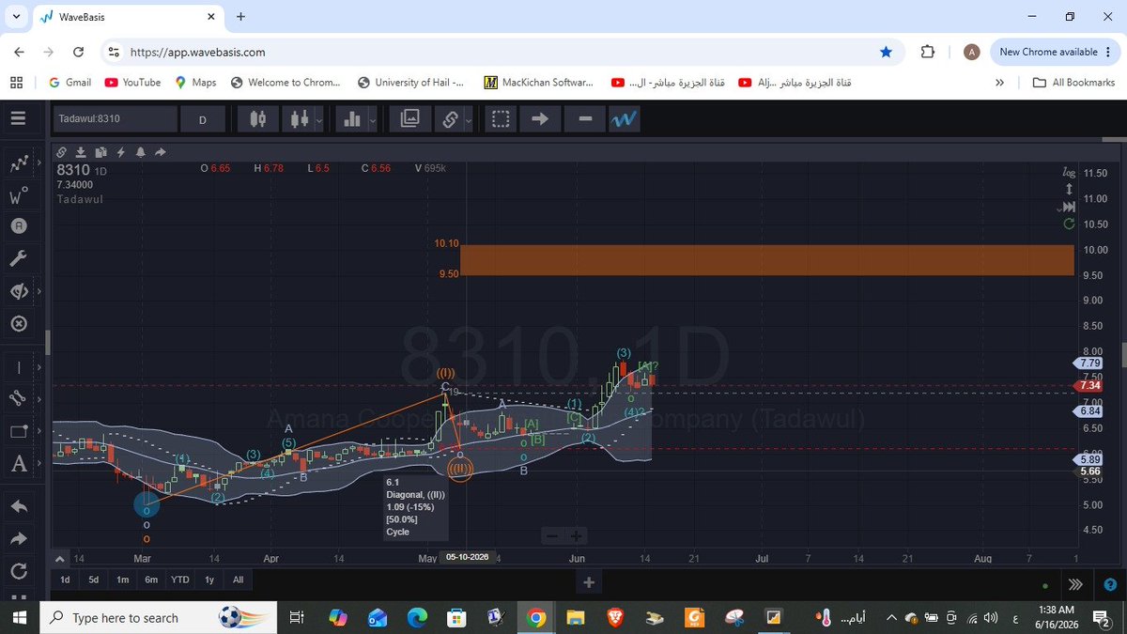Viewport: 1127px width, 634px height.
Task: Expand the text tool flyout arrow
Action: tap(39, 463)
